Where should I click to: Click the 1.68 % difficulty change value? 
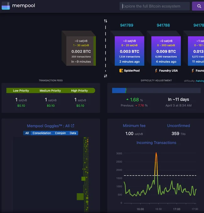(134, 100)
